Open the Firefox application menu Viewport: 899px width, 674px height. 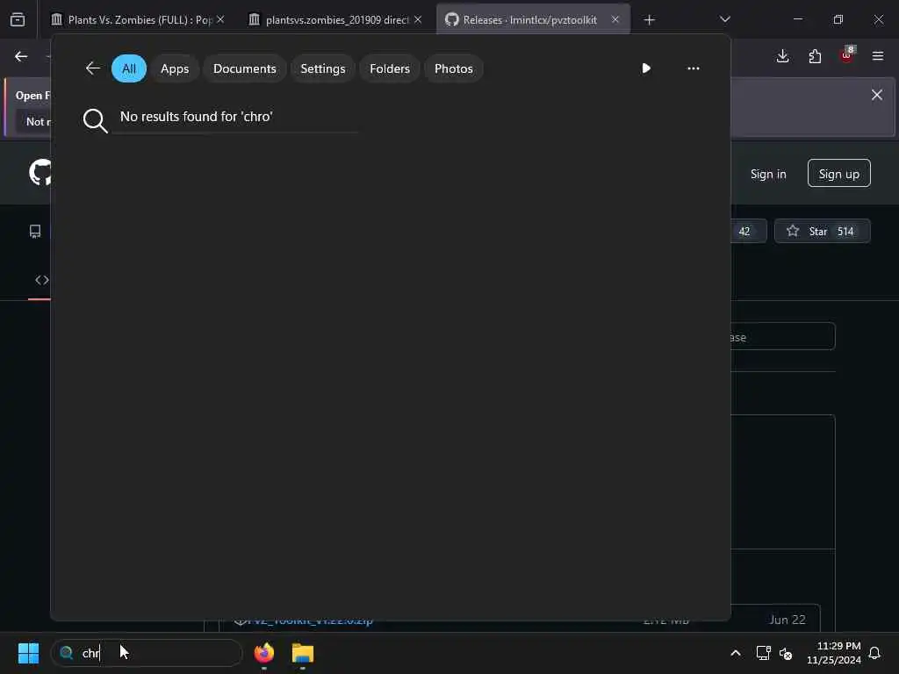click(x=878, y=56)
